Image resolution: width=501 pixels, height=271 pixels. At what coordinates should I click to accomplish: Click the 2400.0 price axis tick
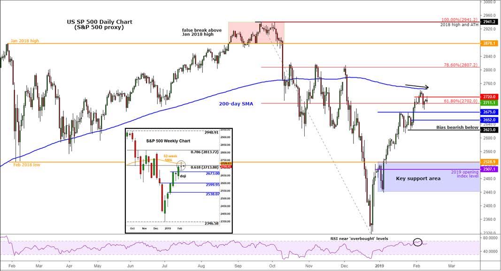[490, 206]
